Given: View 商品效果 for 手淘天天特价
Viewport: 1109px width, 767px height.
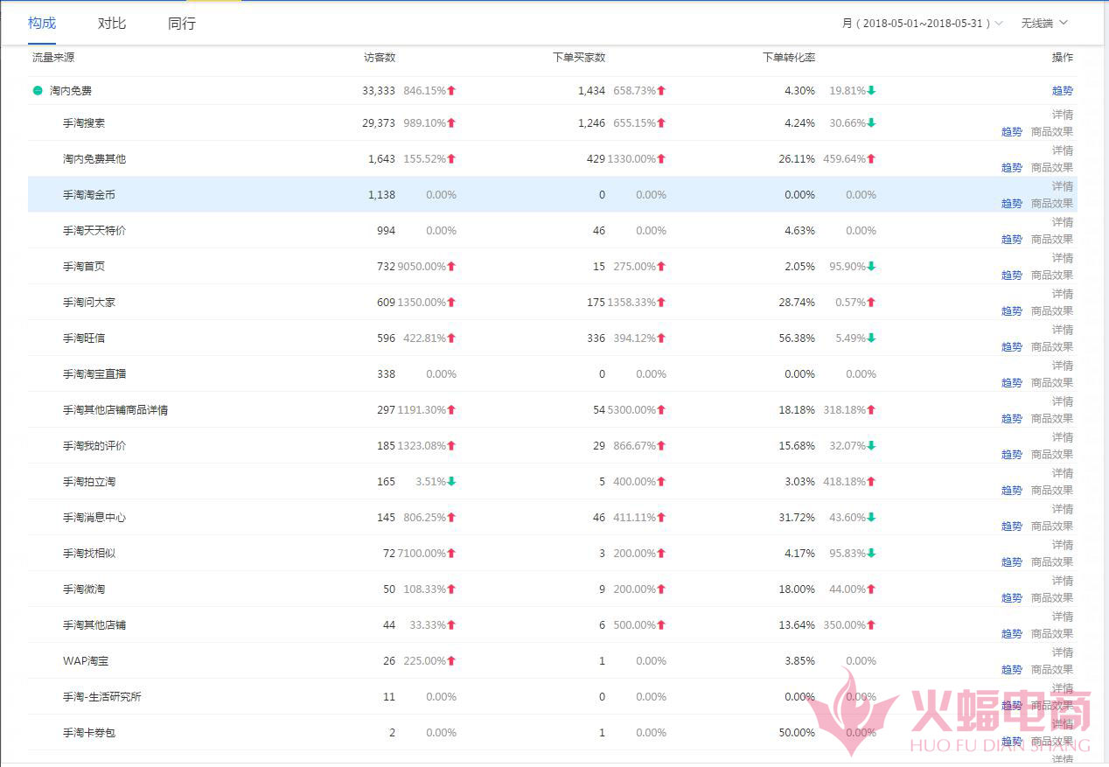Looking at the screenshot, I should [x=1052, y=240].
